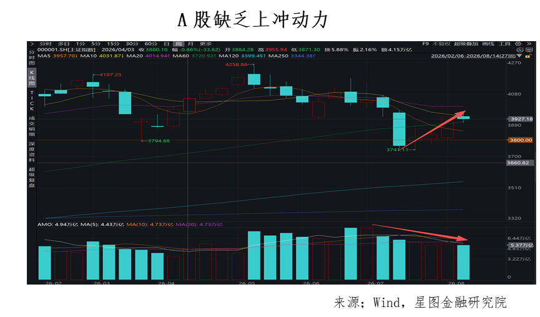Select the 15分 interval
Image resolution: width=540 pixels, height=317 pixels.
coord(113,44)
